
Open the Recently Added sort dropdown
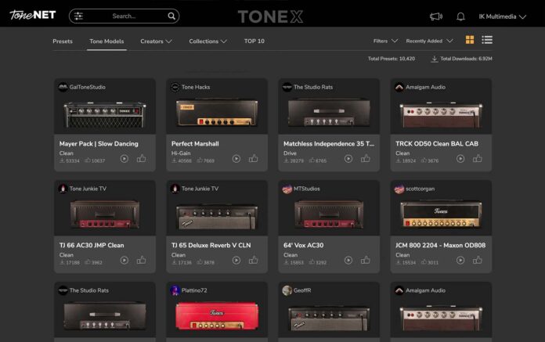[x=429, y=41]
